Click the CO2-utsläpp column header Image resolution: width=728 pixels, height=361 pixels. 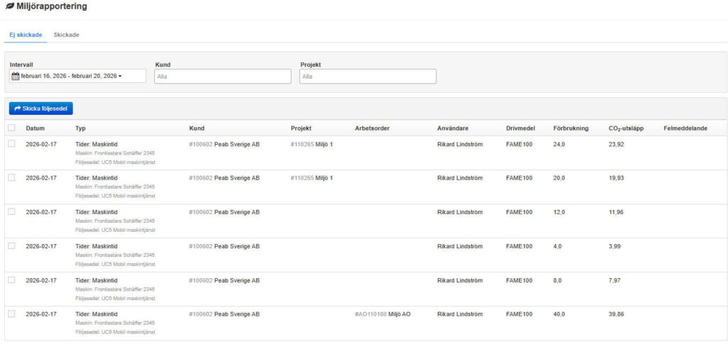point(626,128)
